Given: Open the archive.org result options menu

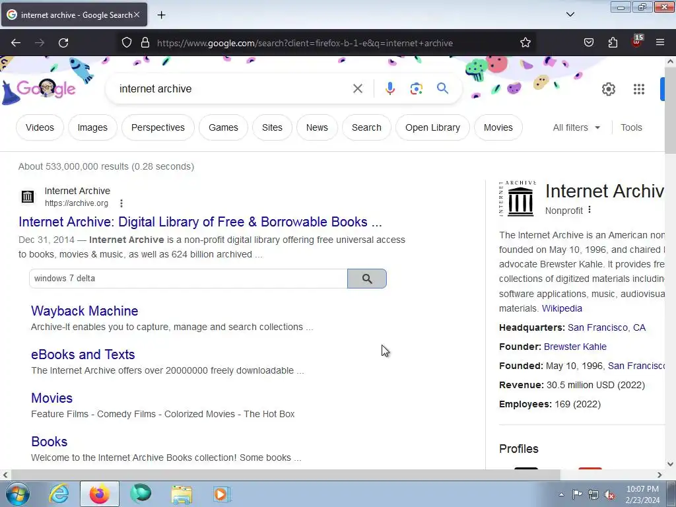Looking at the screenshot, I should pos(121,203).
